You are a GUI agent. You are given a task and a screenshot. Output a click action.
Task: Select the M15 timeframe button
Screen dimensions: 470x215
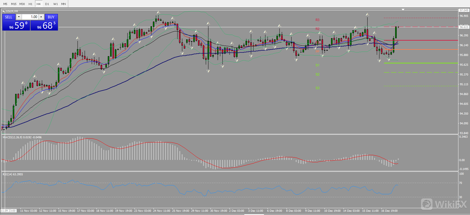click(14, 4)
